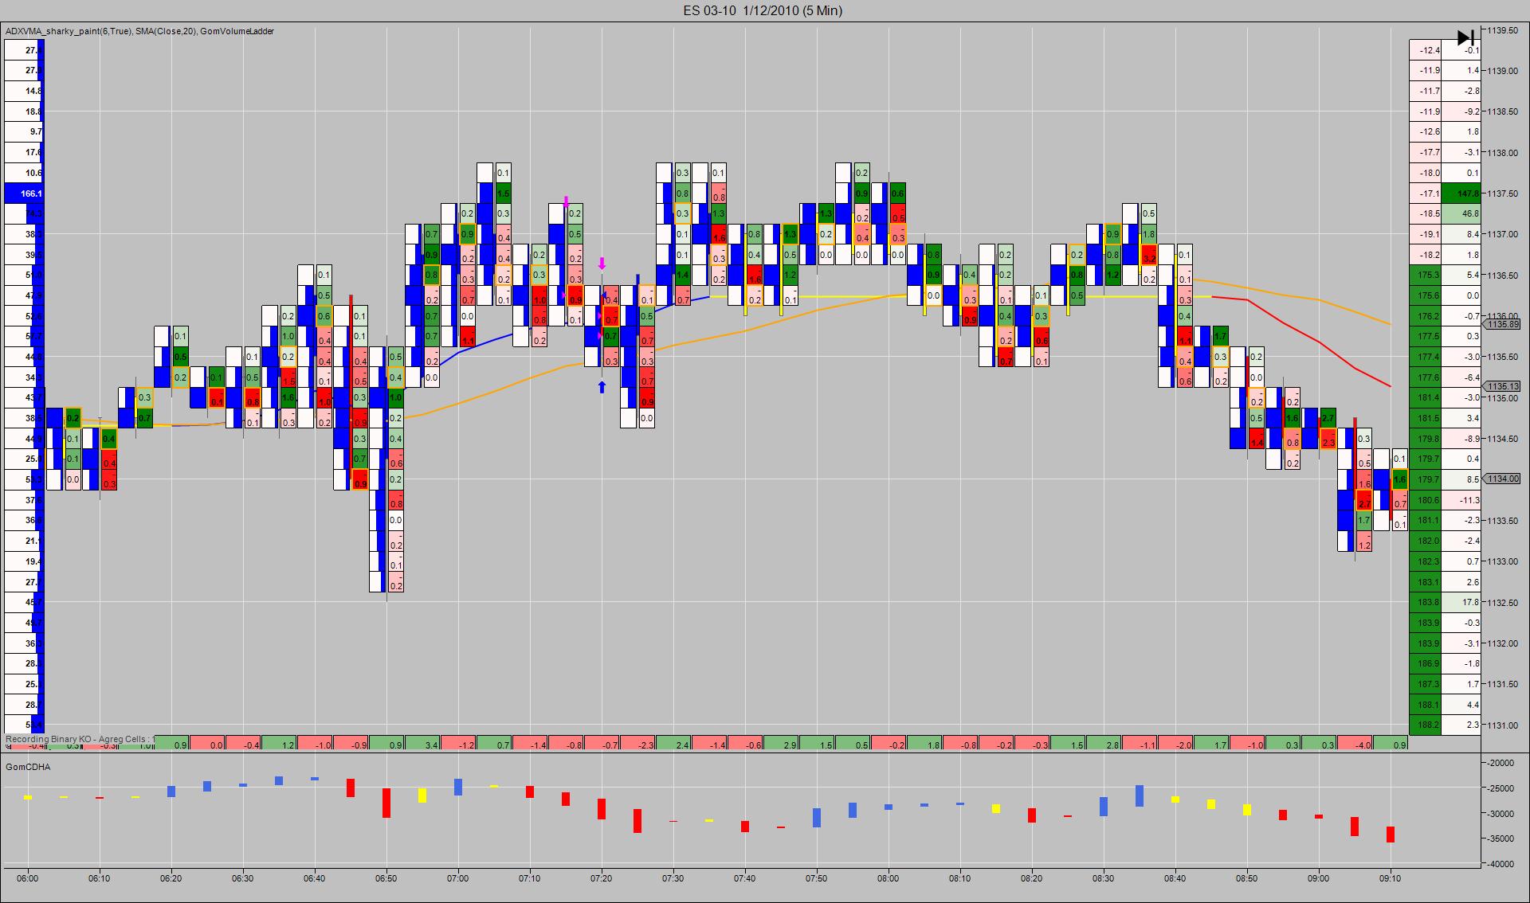This screenshot has height=903, width=1530.
Task: Click the 1132.50 price axis label
Action: coord(1502,602)
